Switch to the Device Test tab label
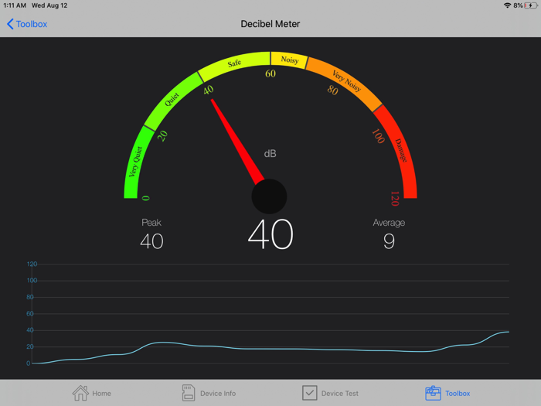Image resolution: width=541 pixels, height=406 pixels. tap(340, 393)
